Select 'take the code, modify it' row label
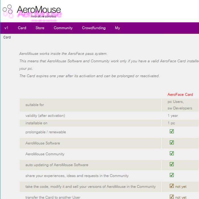Viewport: 199px width, 199px height. click(x=90, y=187)
